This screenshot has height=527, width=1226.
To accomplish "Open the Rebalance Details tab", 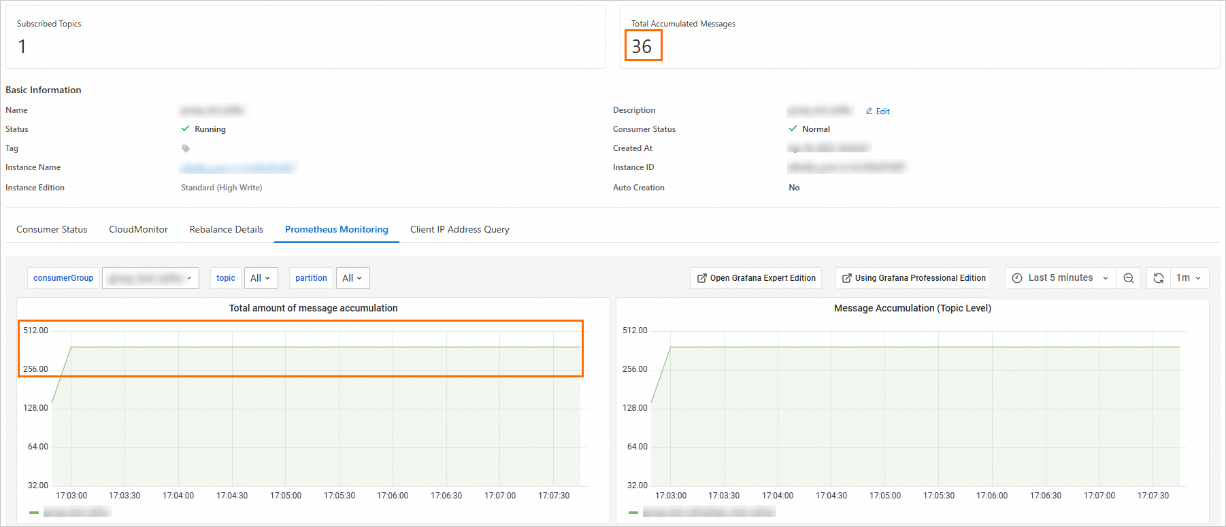I will point(227,229).
